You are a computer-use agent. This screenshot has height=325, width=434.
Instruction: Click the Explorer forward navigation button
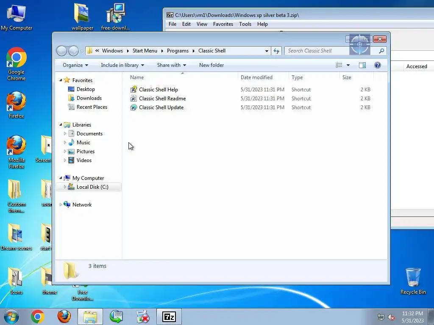click(73, 51)
